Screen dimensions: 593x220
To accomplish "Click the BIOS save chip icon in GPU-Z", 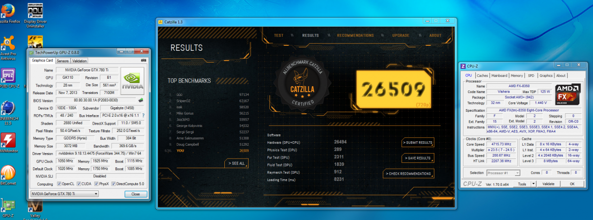I will tap(140, 99).
